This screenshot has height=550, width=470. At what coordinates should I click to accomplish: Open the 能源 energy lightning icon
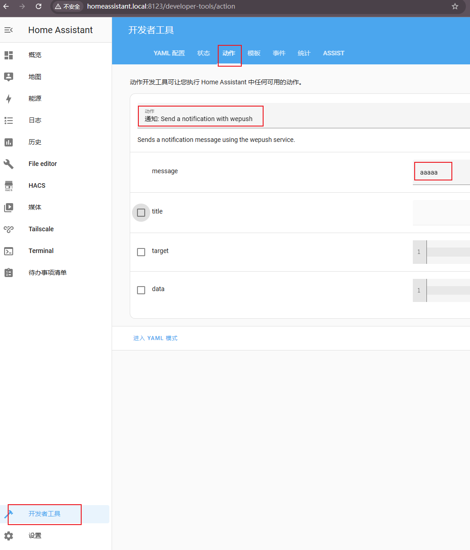[9, 98]
